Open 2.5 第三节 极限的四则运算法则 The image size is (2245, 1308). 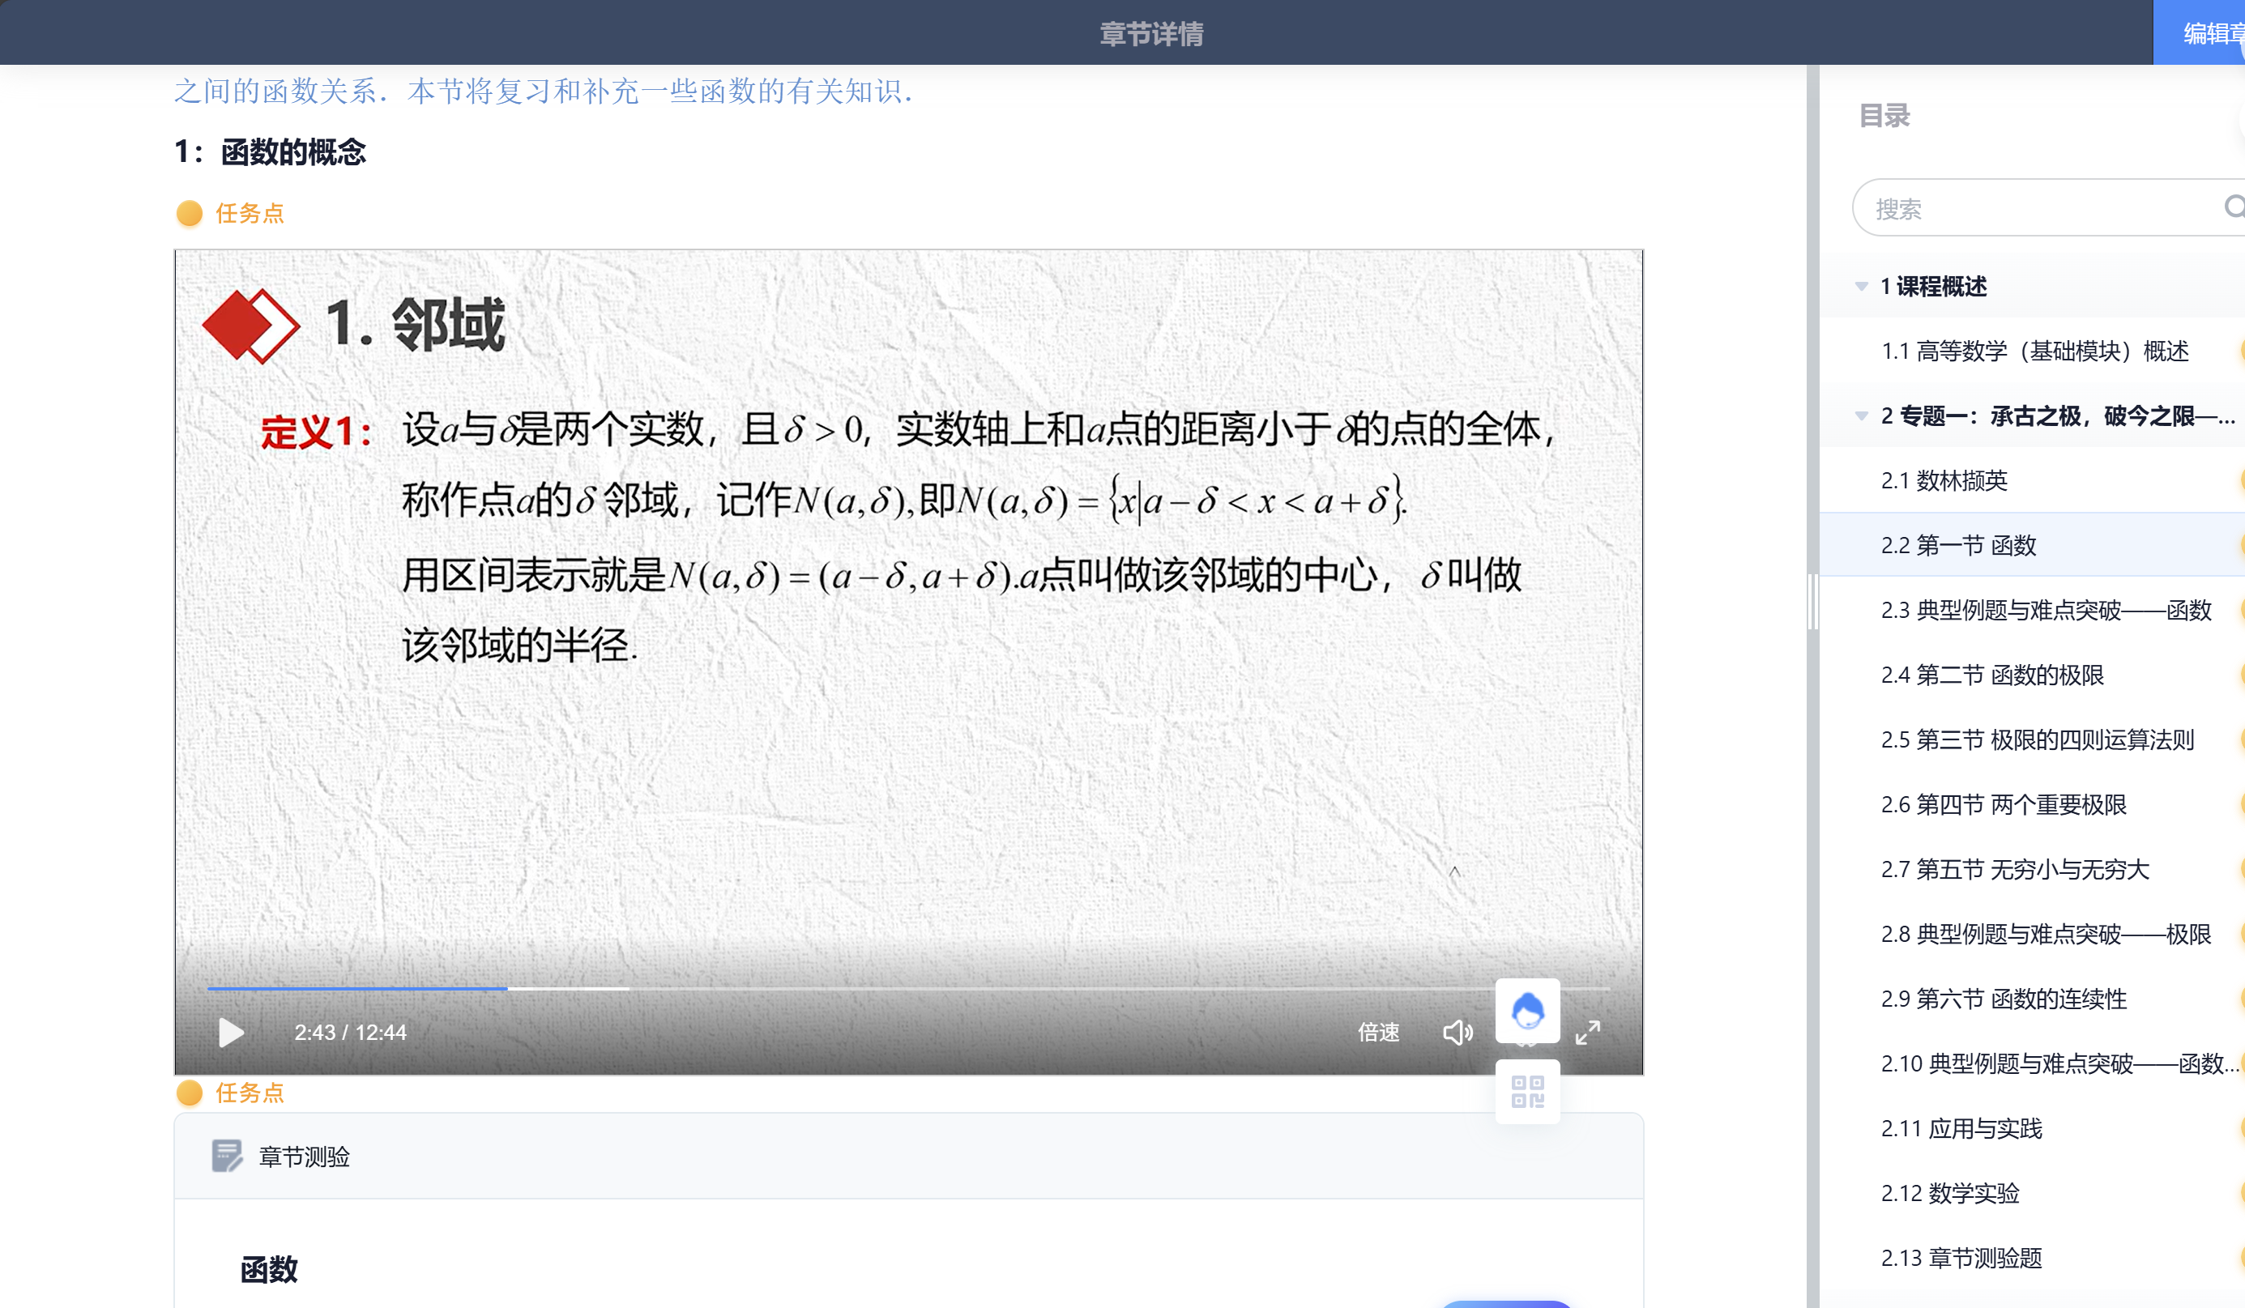point(2038,740)
